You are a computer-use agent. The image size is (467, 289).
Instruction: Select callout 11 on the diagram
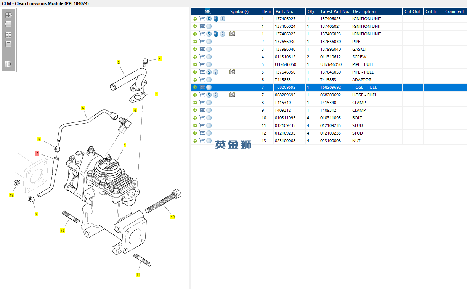pyautogui.click(x=138, y=274)
